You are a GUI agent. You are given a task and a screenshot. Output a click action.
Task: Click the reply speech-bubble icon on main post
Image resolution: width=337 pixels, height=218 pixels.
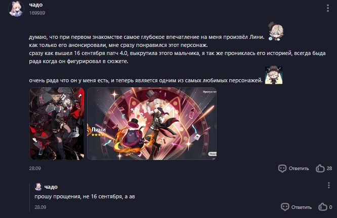pyautogui.click(x=282, y=169)
